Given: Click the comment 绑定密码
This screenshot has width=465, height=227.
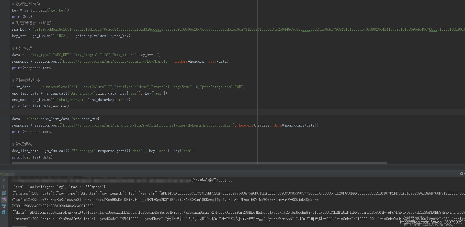Looking at the screenshot, I should pos(22,49).
